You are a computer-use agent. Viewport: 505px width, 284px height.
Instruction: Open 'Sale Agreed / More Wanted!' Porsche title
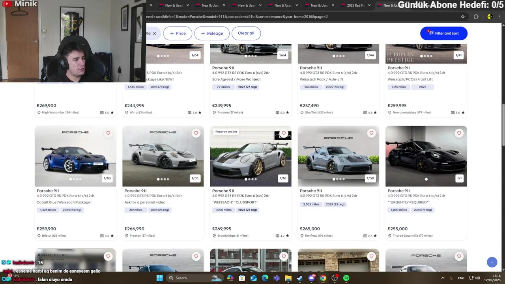(223, 68)
